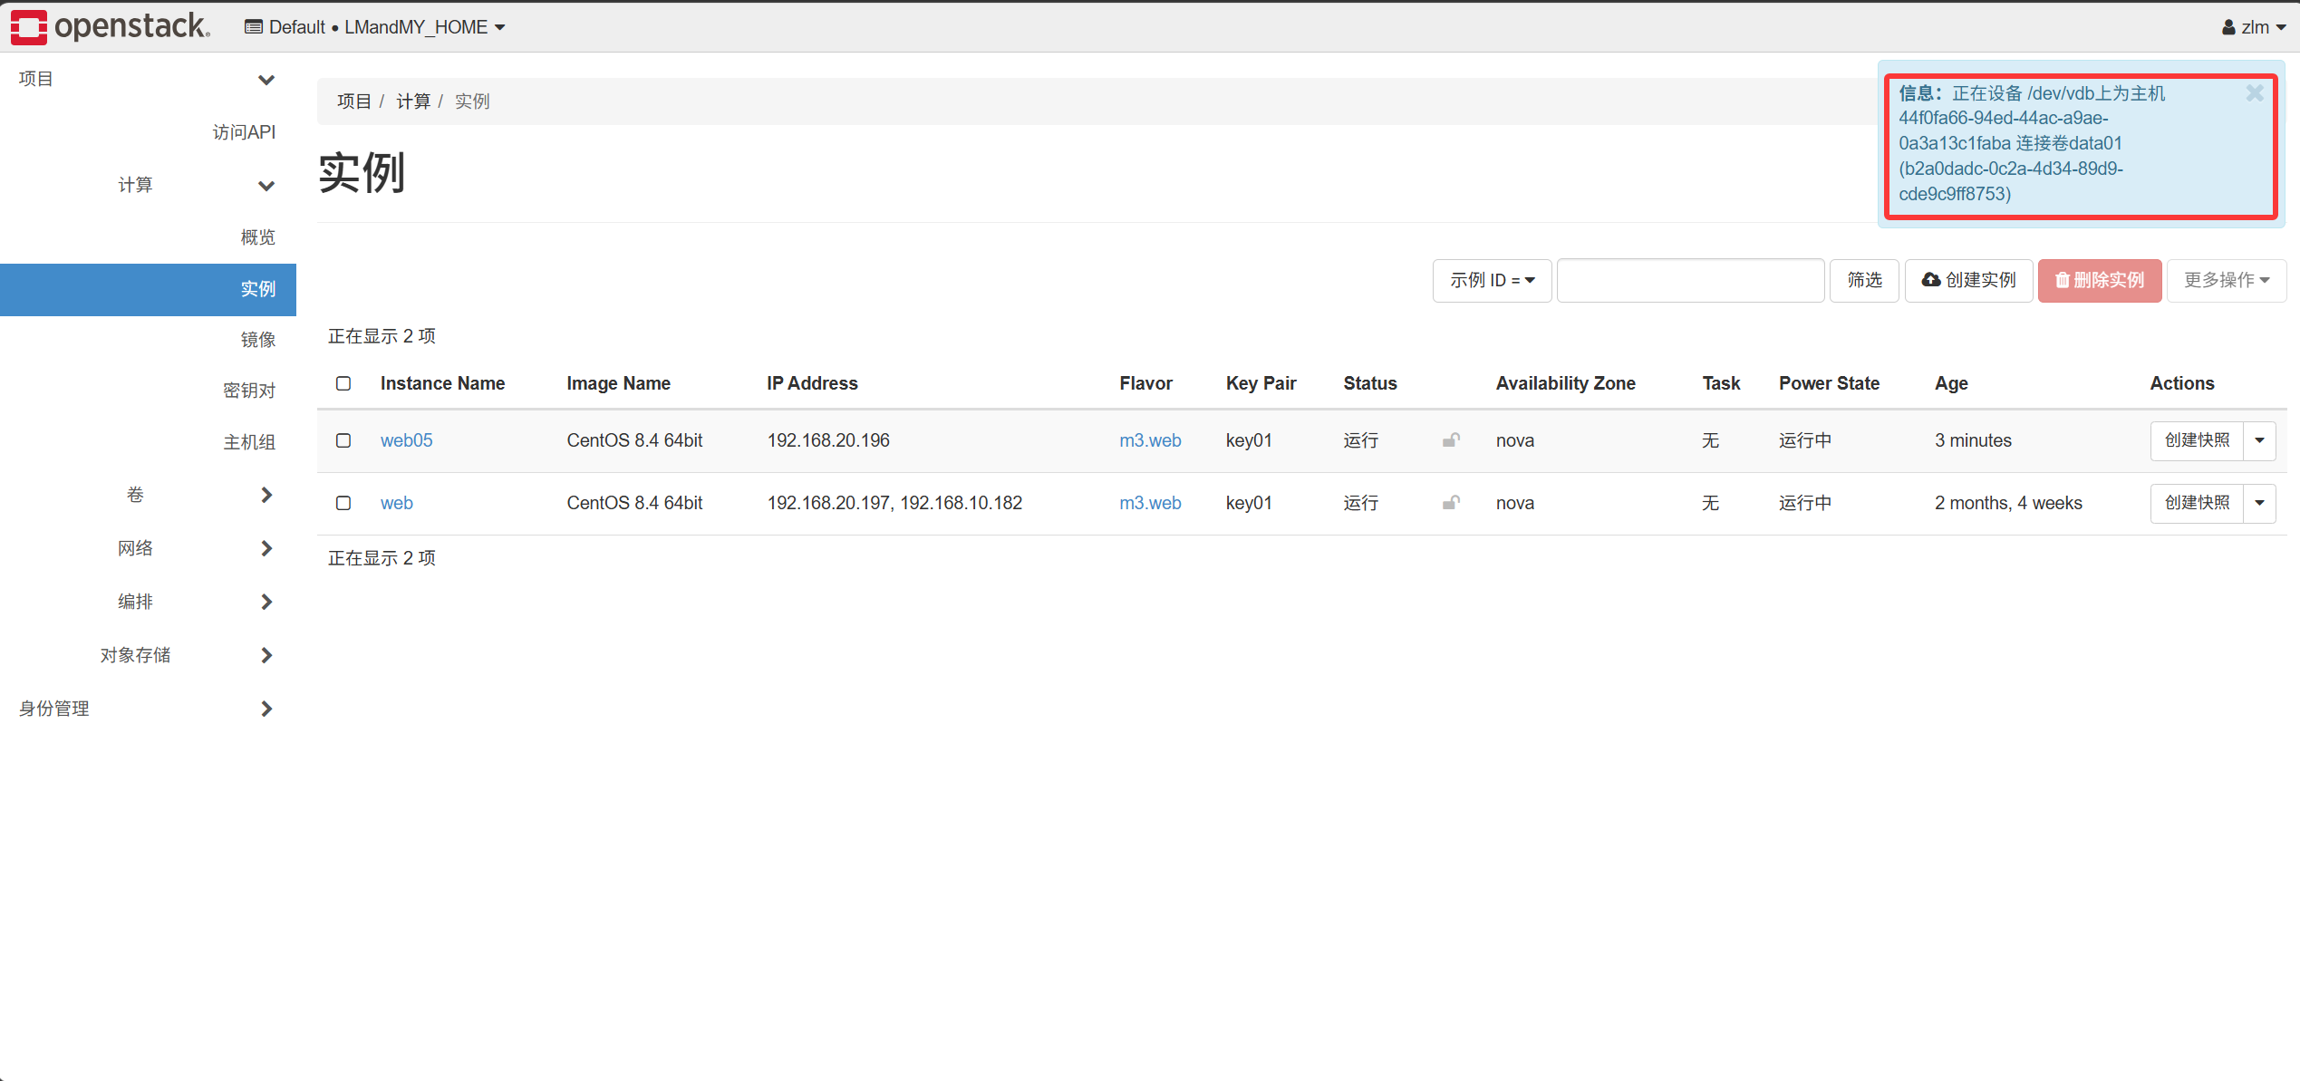The height and width of the screenshot is (1081, 2300).
Task: Open the zlm user menu
Action: pos(2253,27)
